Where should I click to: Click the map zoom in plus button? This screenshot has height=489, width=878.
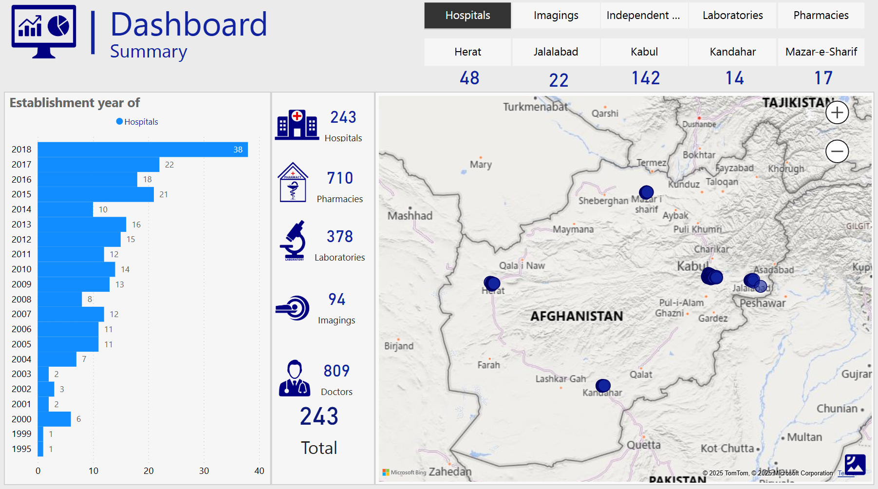coord(837,113)
